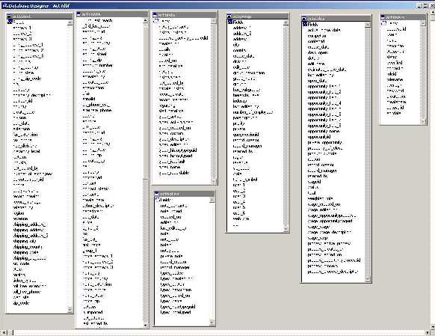
Task: Select the "zip_code" field
Action: point(21,303)
